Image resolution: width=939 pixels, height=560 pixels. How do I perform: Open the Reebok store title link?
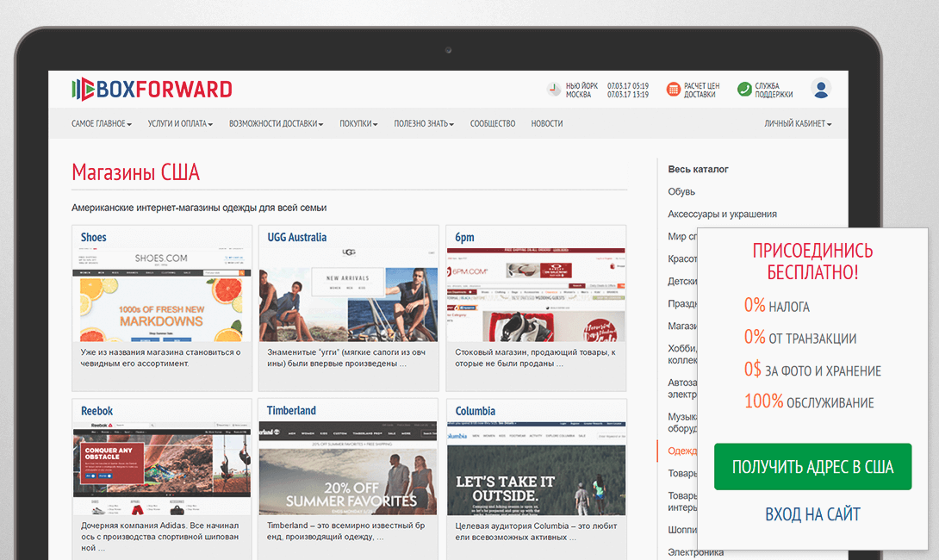[x=97, y=411]
